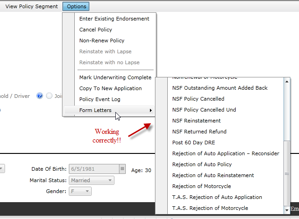Select Rejection of Auto Policy letter

pyautogui.click(x=202, y=164)
